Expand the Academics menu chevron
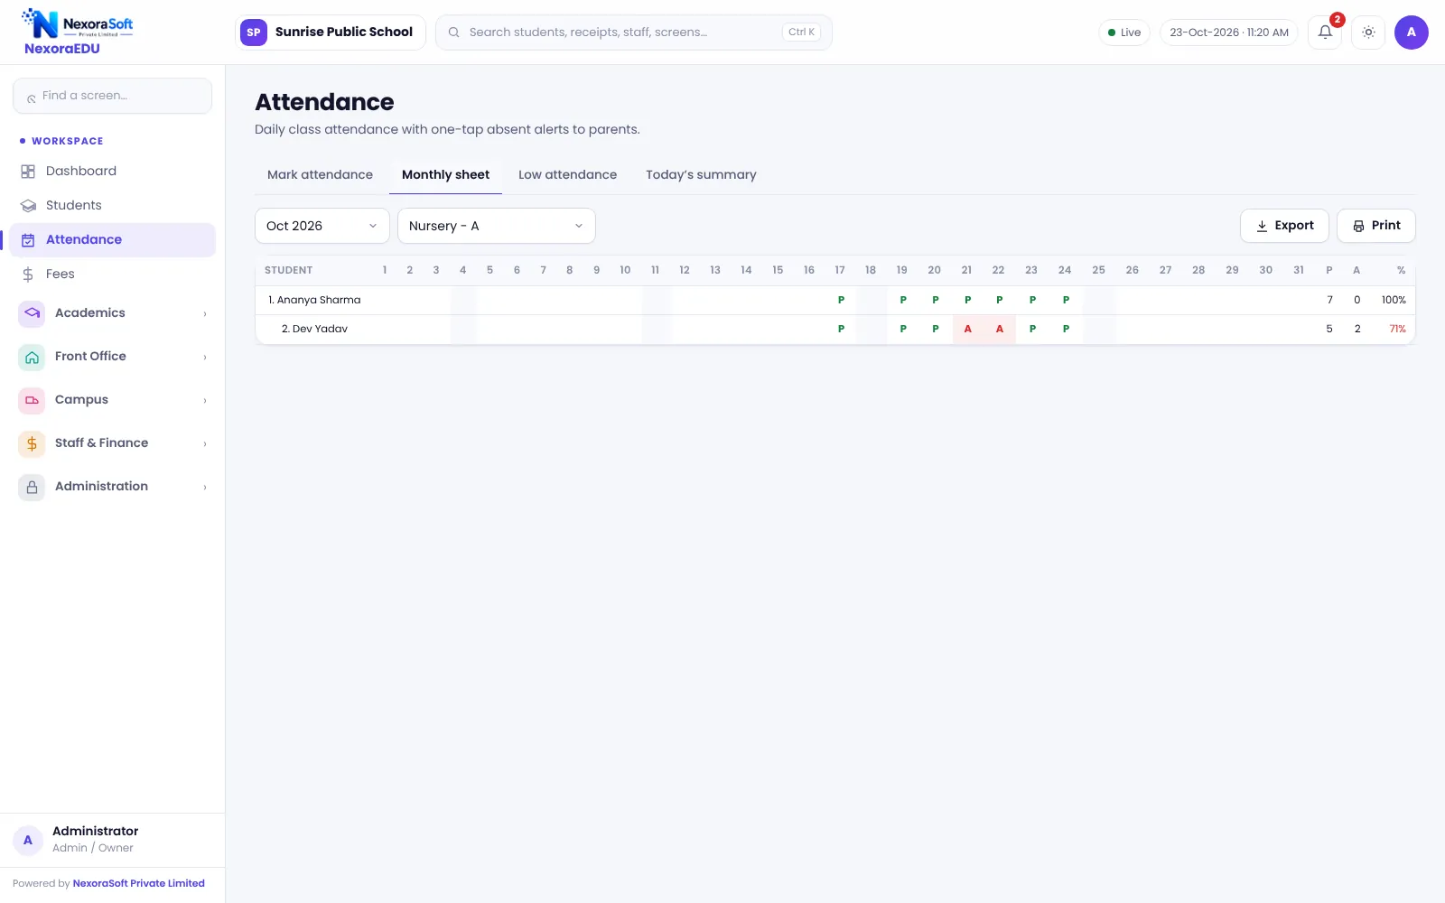 coord(205,313)
